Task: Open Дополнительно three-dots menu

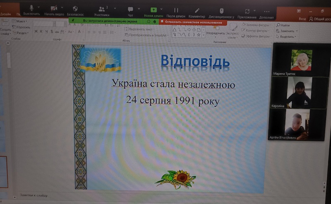Action: pos(266,14)
